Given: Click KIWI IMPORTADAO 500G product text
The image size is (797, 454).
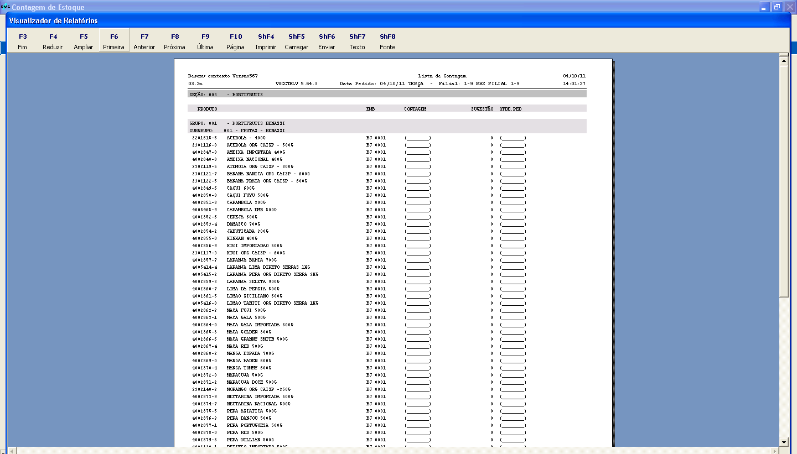Looking at the screenshot, I should (x=254, y=246).
